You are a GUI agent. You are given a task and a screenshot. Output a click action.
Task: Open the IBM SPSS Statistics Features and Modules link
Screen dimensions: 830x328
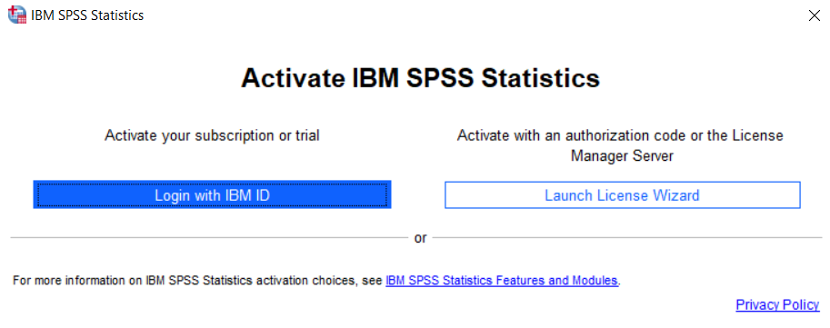pyautogui.click(x=502, y=281)
